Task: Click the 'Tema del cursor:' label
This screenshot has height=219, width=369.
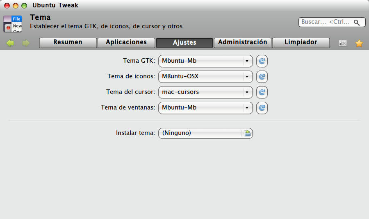Action: 131,92
